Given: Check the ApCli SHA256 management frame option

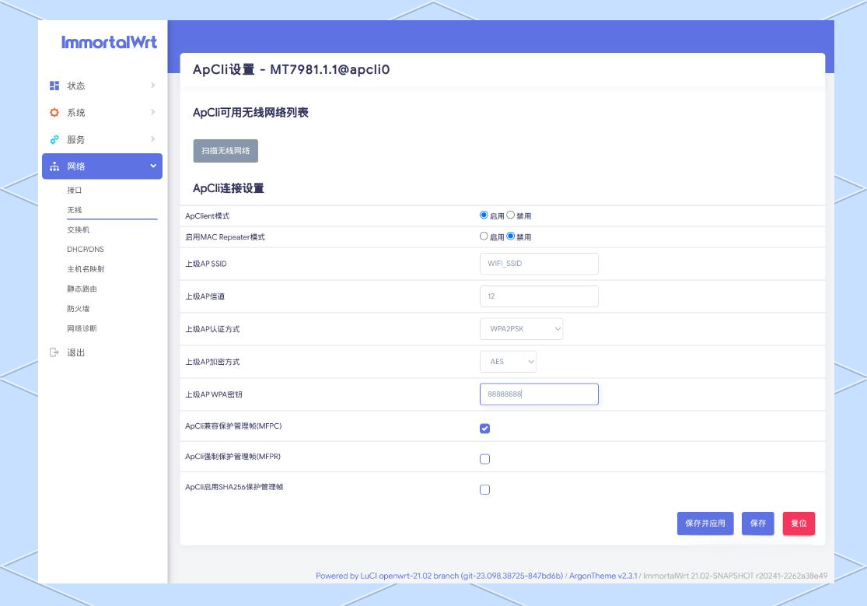Looking at the screenshot, I should [484, 489].
